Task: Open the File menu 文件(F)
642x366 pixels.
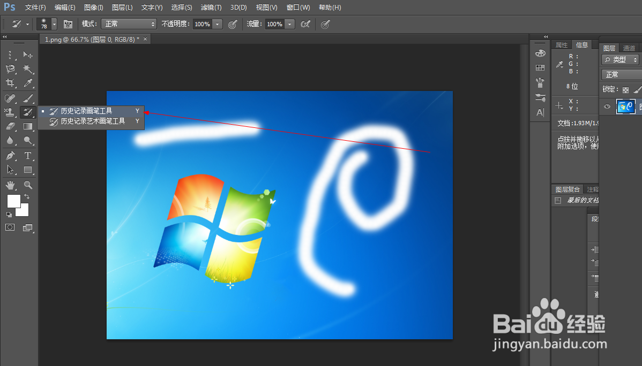Action: point(35,7)
